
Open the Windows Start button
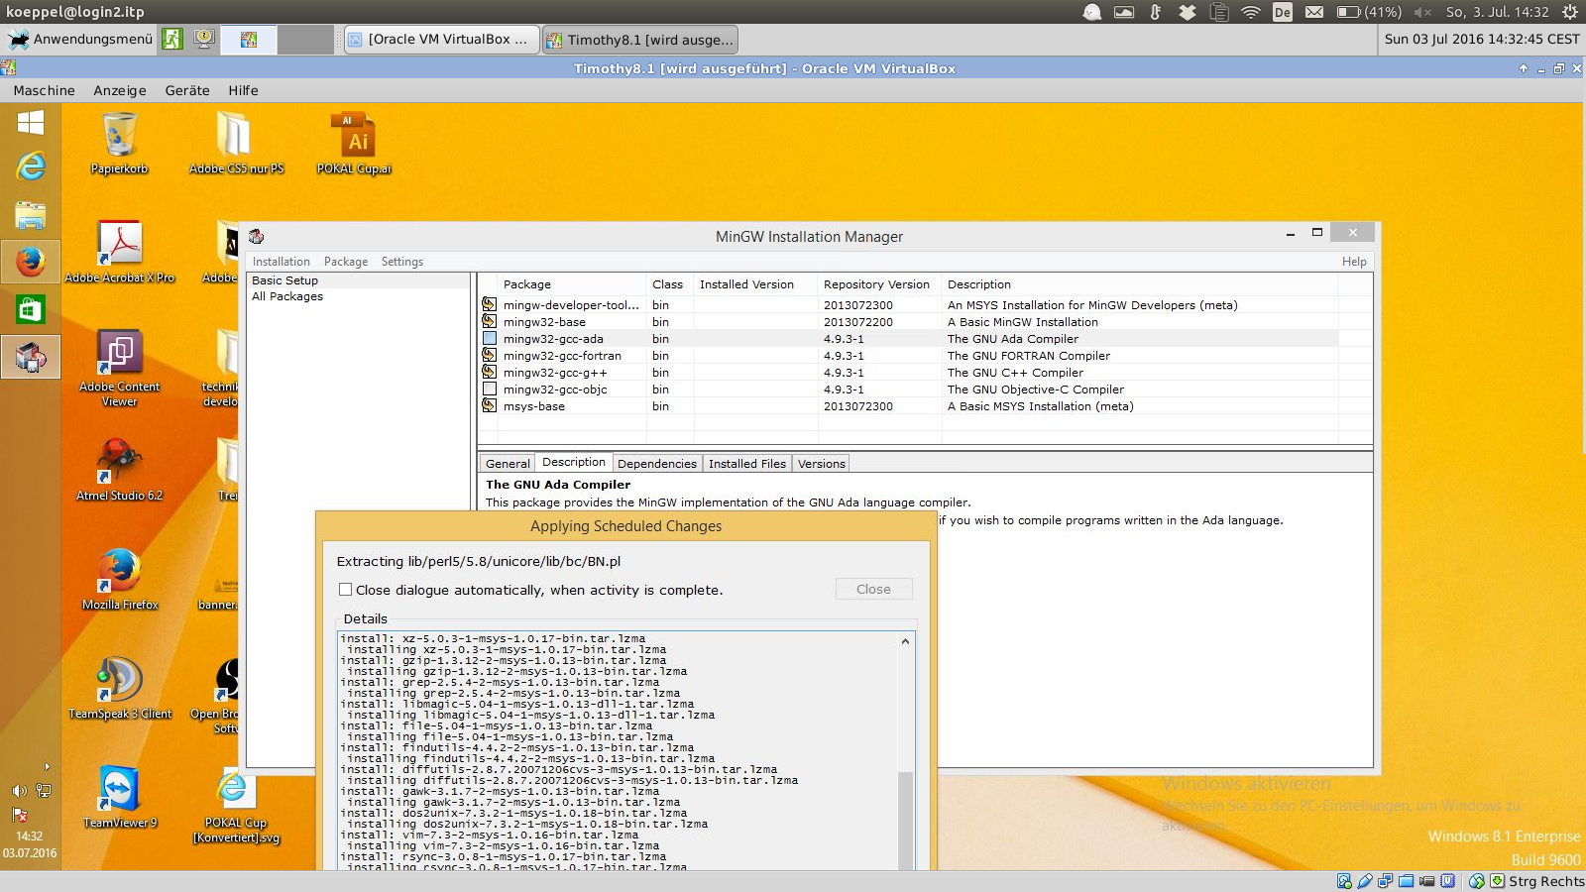[x=31, y=123]
